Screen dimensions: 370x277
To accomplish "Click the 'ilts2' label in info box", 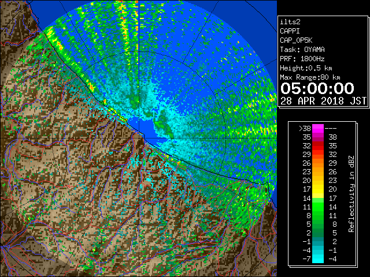I will pos(290,22).
